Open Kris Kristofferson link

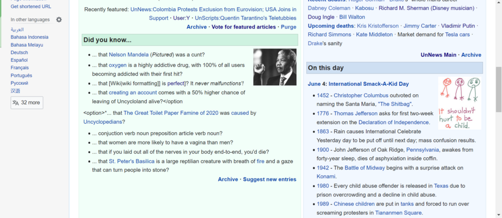(x=378, y=26)
